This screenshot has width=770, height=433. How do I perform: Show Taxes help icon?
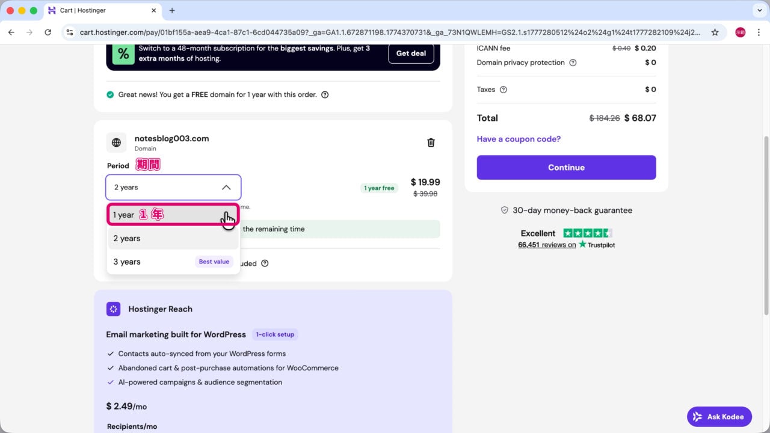point(504,90)
